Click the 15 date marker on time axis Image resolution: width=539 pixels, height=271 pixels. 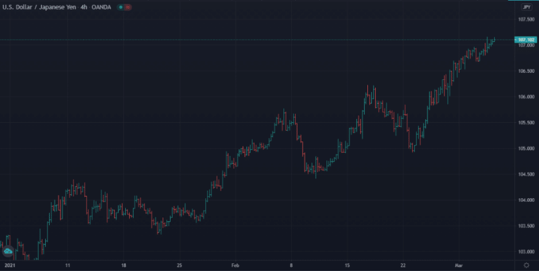(347, 265)
